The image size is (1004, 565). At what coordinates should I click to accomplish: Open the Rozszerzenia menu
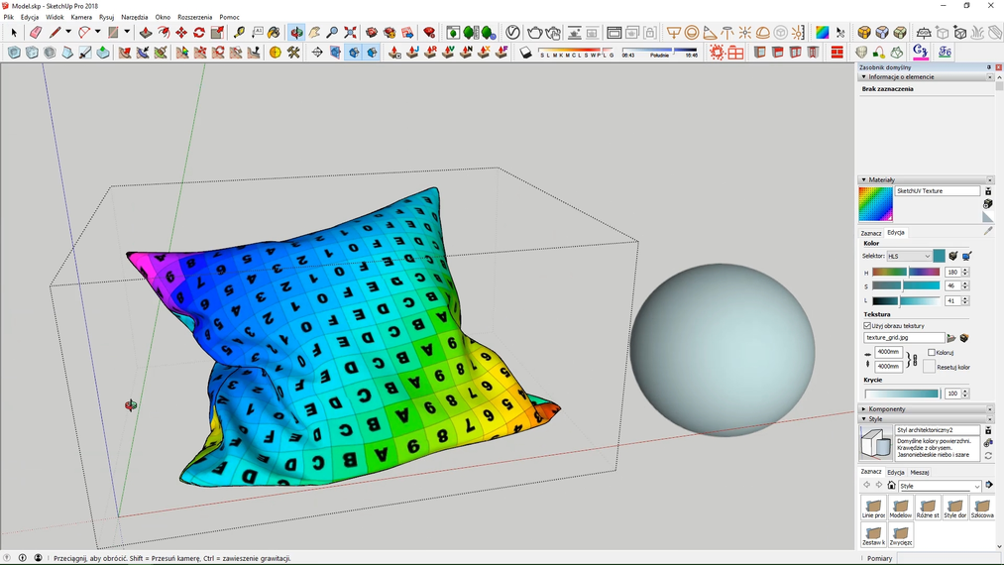pos(194,17)
